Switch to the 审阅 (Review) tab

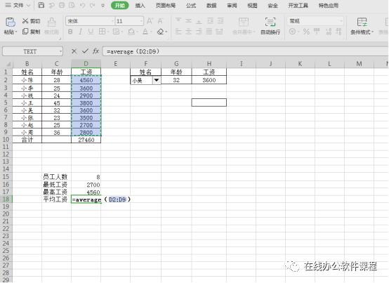pos(232,5)
